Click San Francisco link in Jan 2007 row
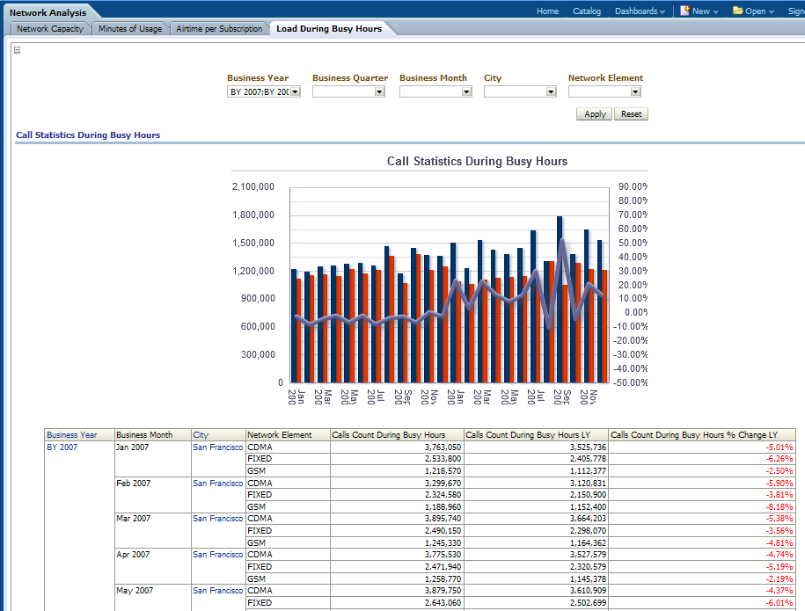805x611 pixels. pyautogui.click(x=217, y=447)
